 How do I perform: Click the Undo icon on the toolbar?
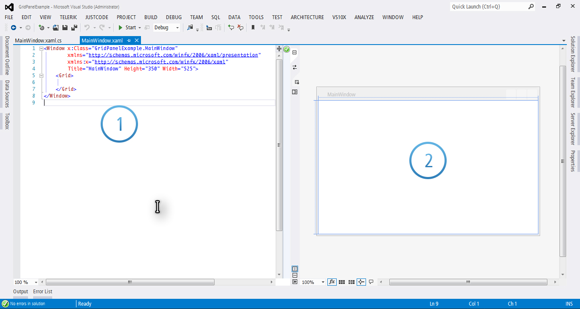tap(86, 28)
